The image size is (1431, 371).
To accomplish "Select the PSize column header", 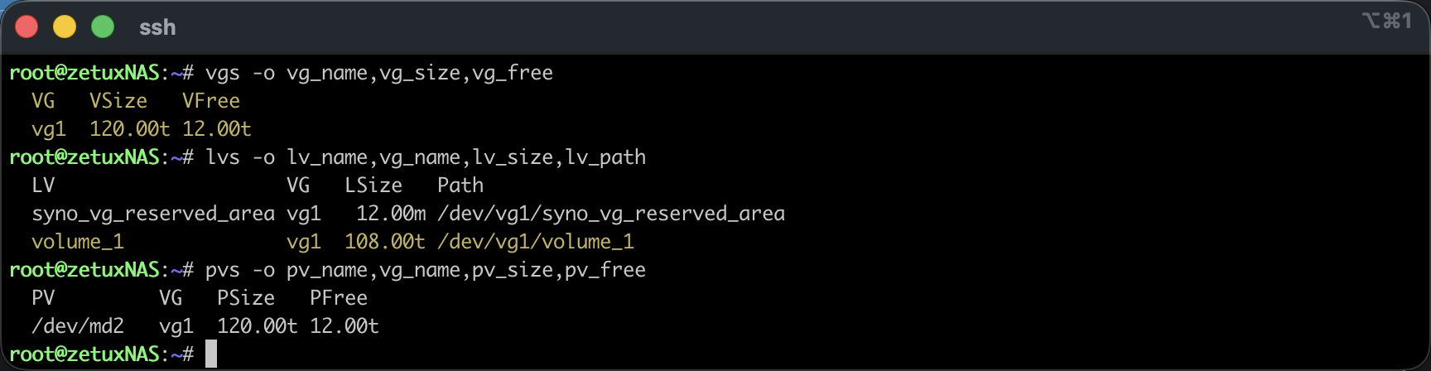I will (x=246, y=298).
